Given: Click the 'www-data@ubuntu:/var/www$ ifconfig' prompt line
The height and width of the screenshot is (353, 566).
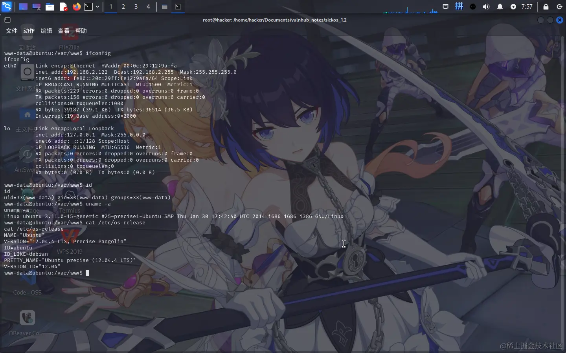Looking at the screenshot, I should [x=57, y=53].
